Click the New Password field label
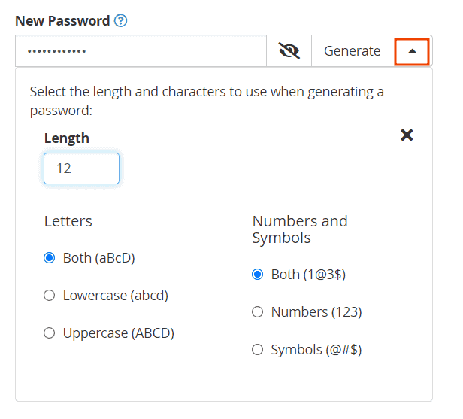This screenshot has width=463, height=419. point(62,21)
